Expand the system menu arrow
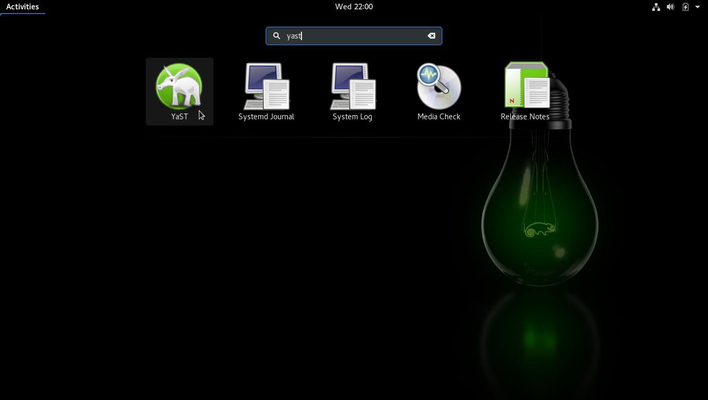Screen dimensions: 708x400 [x=698, y=7]
